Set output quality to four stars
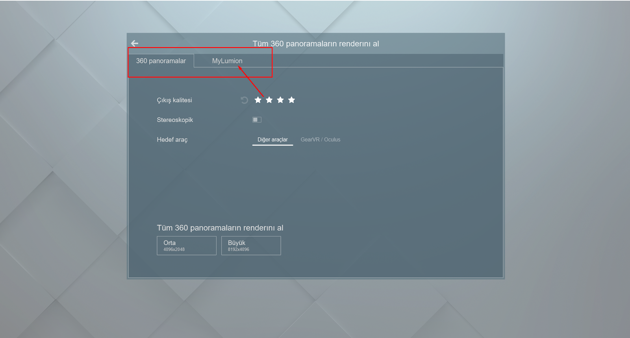The width and height of the screenshot is (630, 338). (291, 100)
